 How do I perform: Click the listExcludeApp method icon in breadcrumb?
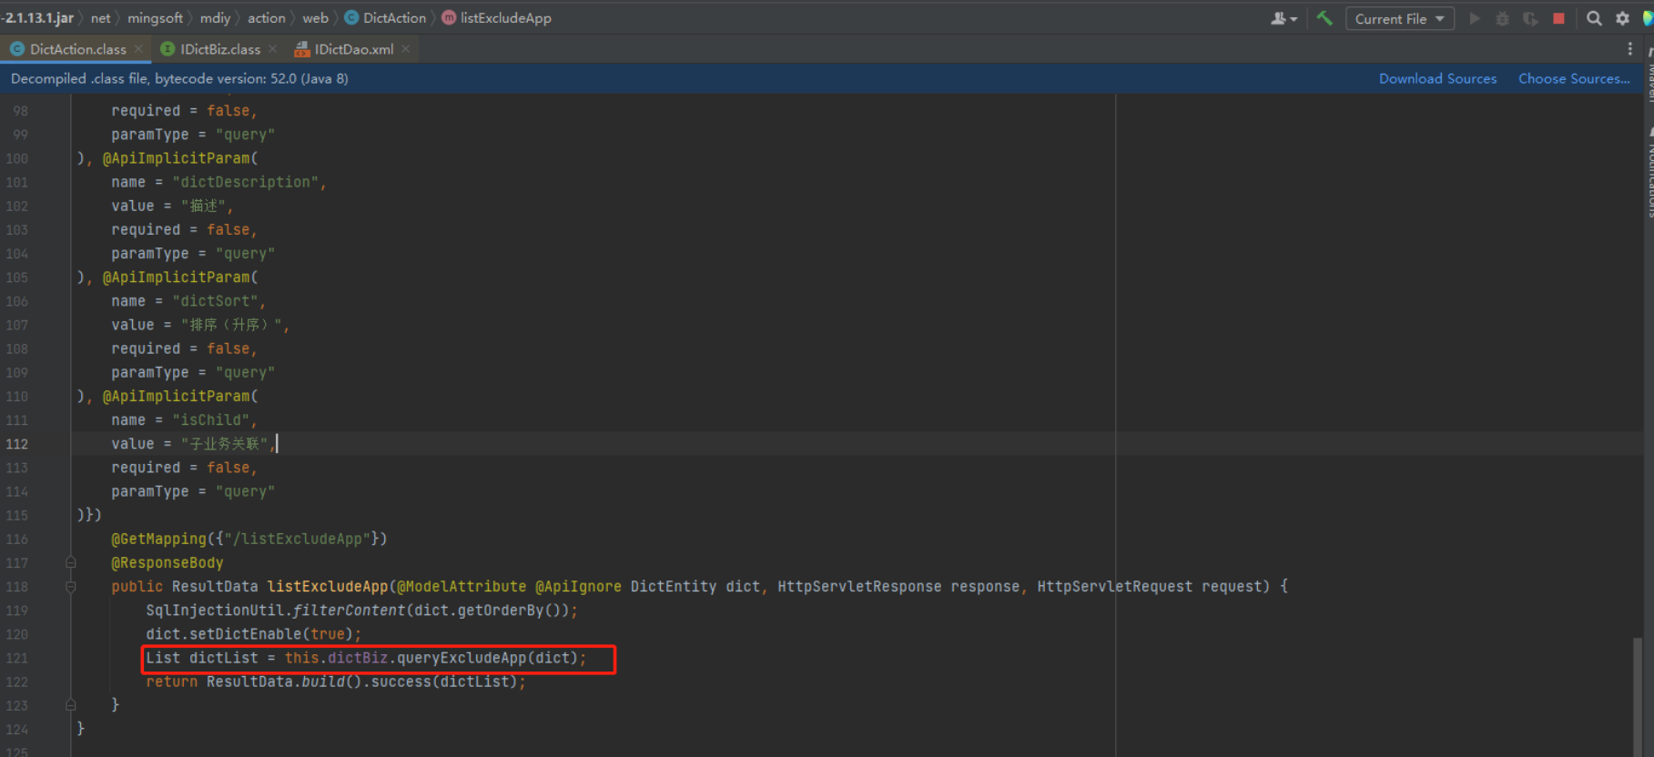pos(449,18)
